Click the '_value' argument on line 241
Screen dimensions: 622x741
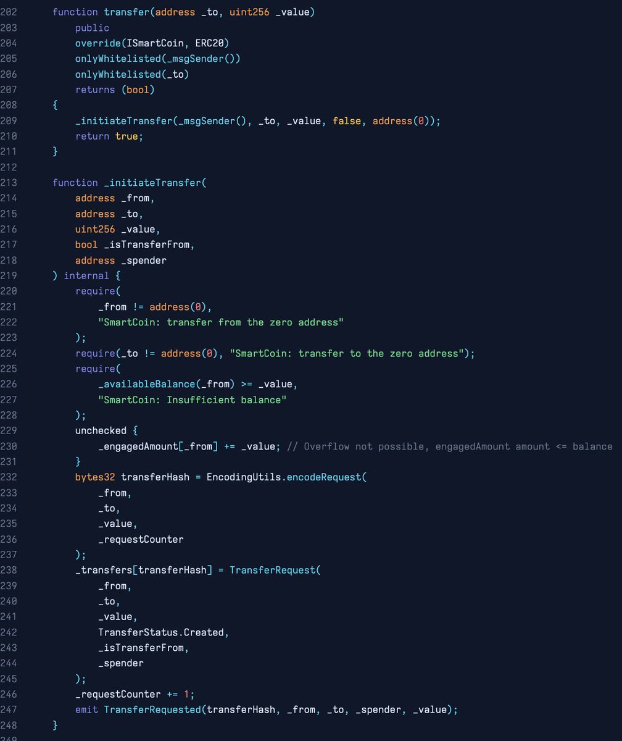[115, 617]
